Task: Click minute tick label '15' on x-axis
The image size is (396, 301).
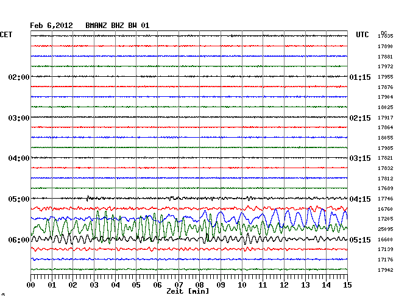Action: coord(347,285)
